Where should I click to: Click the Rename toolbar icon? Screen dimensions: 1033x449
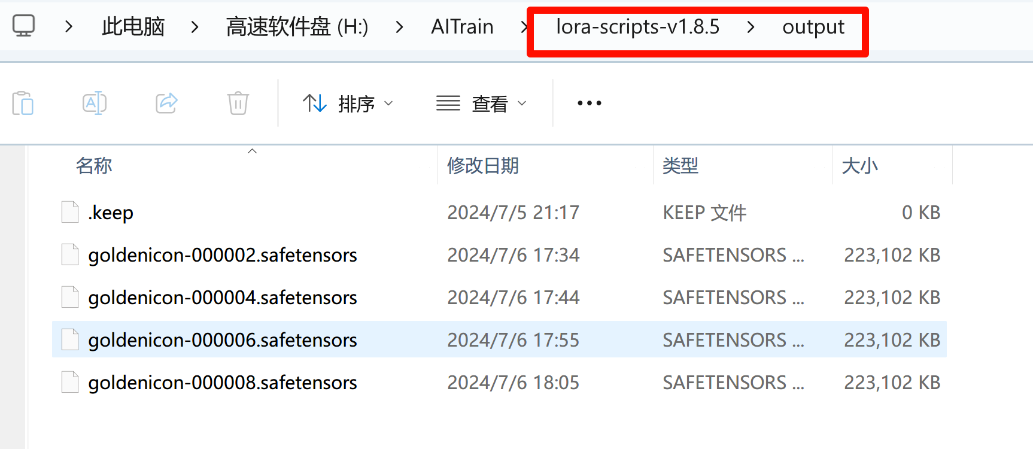95,103
